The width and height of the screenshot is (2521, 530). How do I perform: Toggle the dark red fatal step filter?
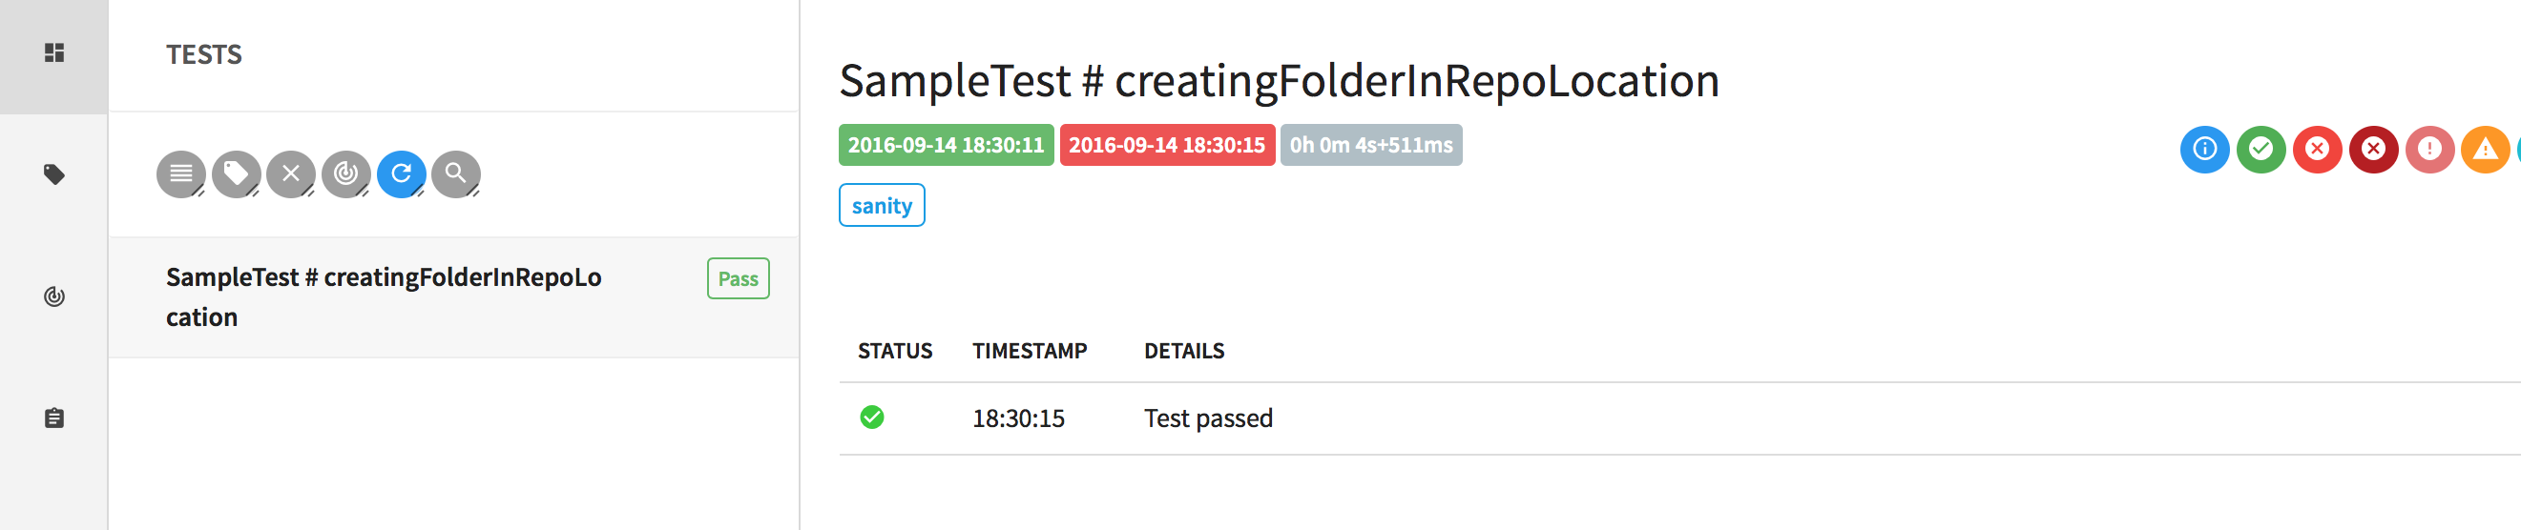pos(2373,149)
